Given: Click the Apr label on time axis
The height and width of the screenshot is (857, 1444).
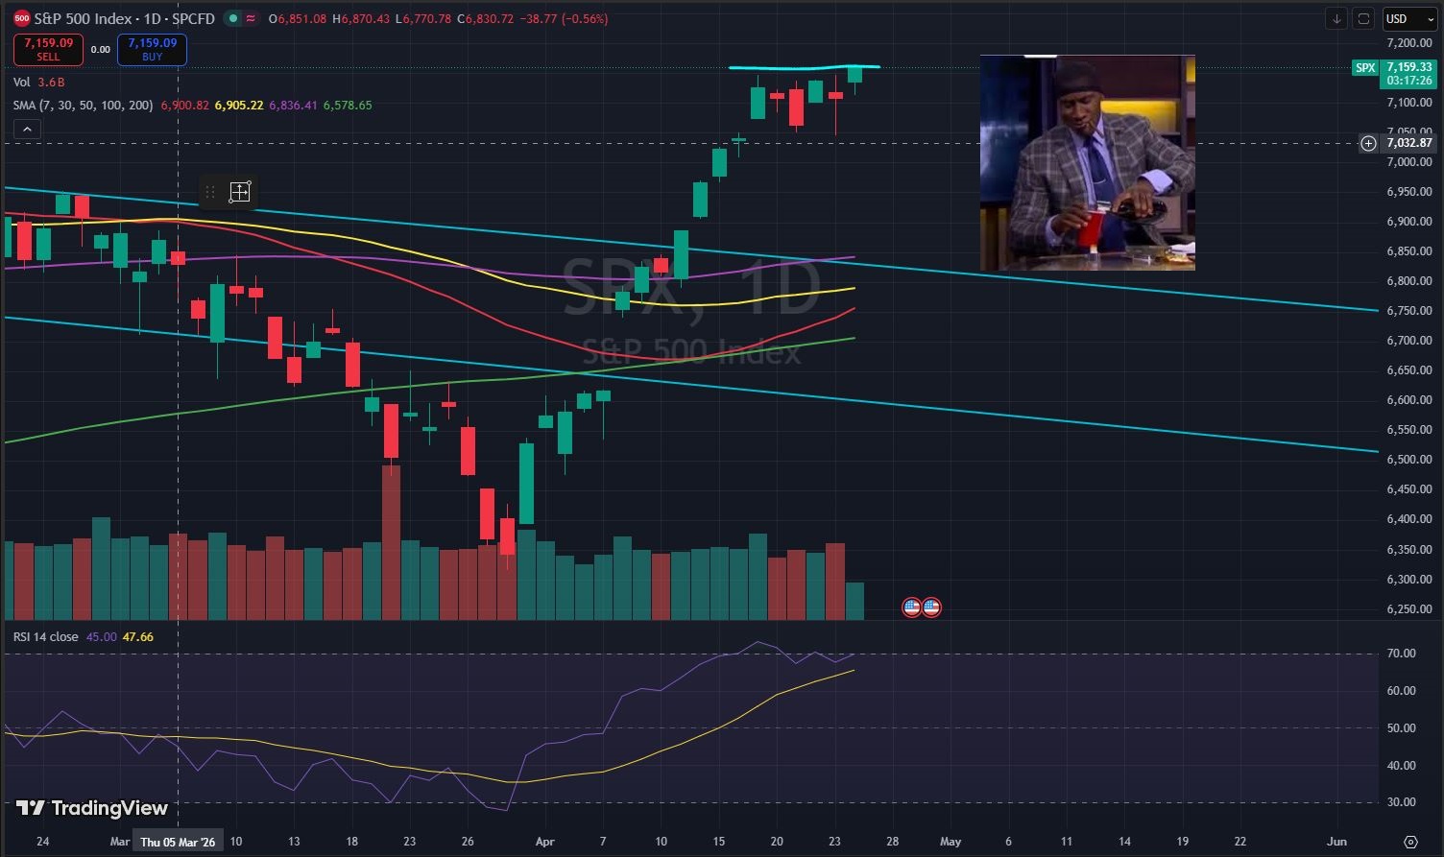Looking at the screenshot, I should pos(544,842).
